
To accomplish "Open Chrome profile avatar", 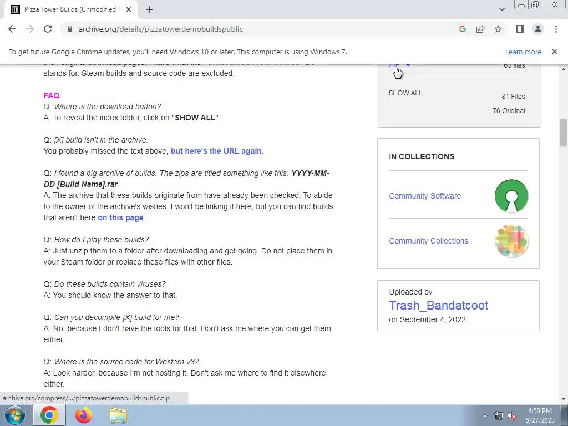I will [x=538, y=29].
